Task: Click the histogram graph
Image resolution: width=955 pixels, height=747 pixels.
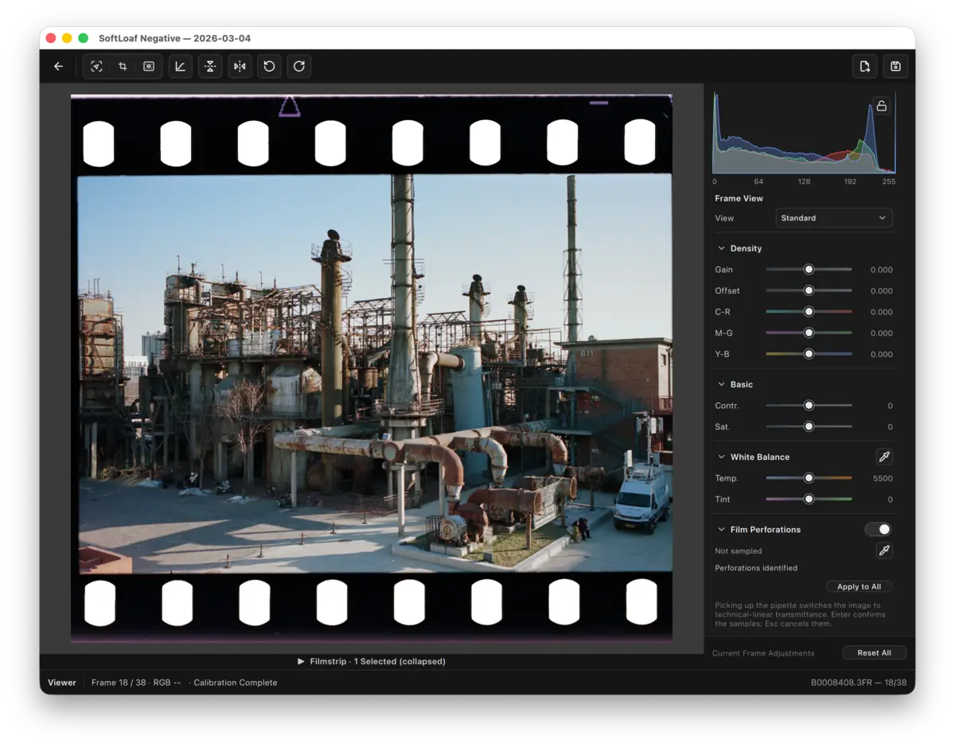Action: click(x=804, y=133)
